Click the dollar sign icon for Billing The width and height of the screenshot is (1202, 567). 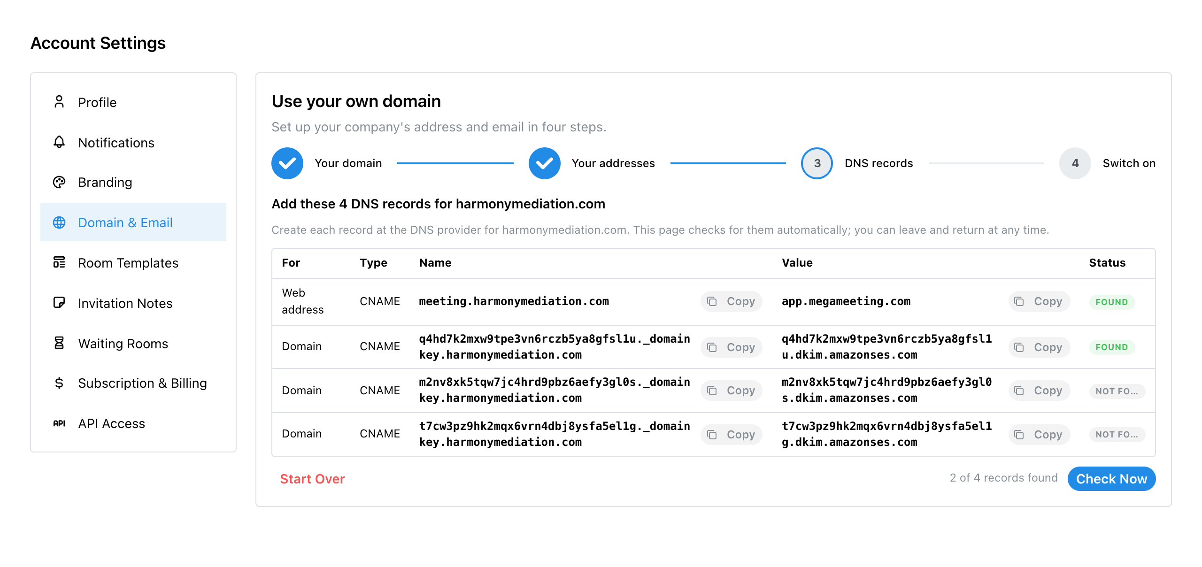point(59,383)
